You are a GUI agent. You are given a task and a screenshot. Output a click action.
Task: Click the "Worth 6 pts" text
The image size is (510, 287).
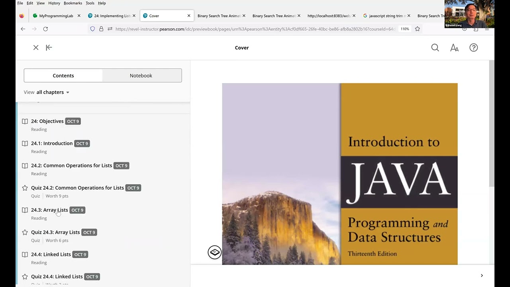coord(57,240)
